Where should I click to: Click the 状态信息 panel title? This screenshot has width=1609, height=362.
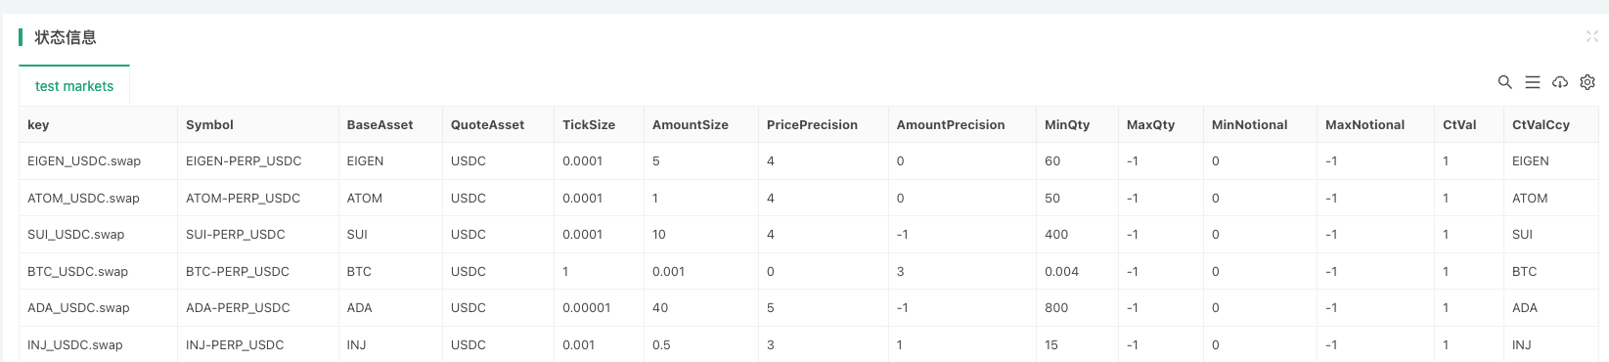66,37
